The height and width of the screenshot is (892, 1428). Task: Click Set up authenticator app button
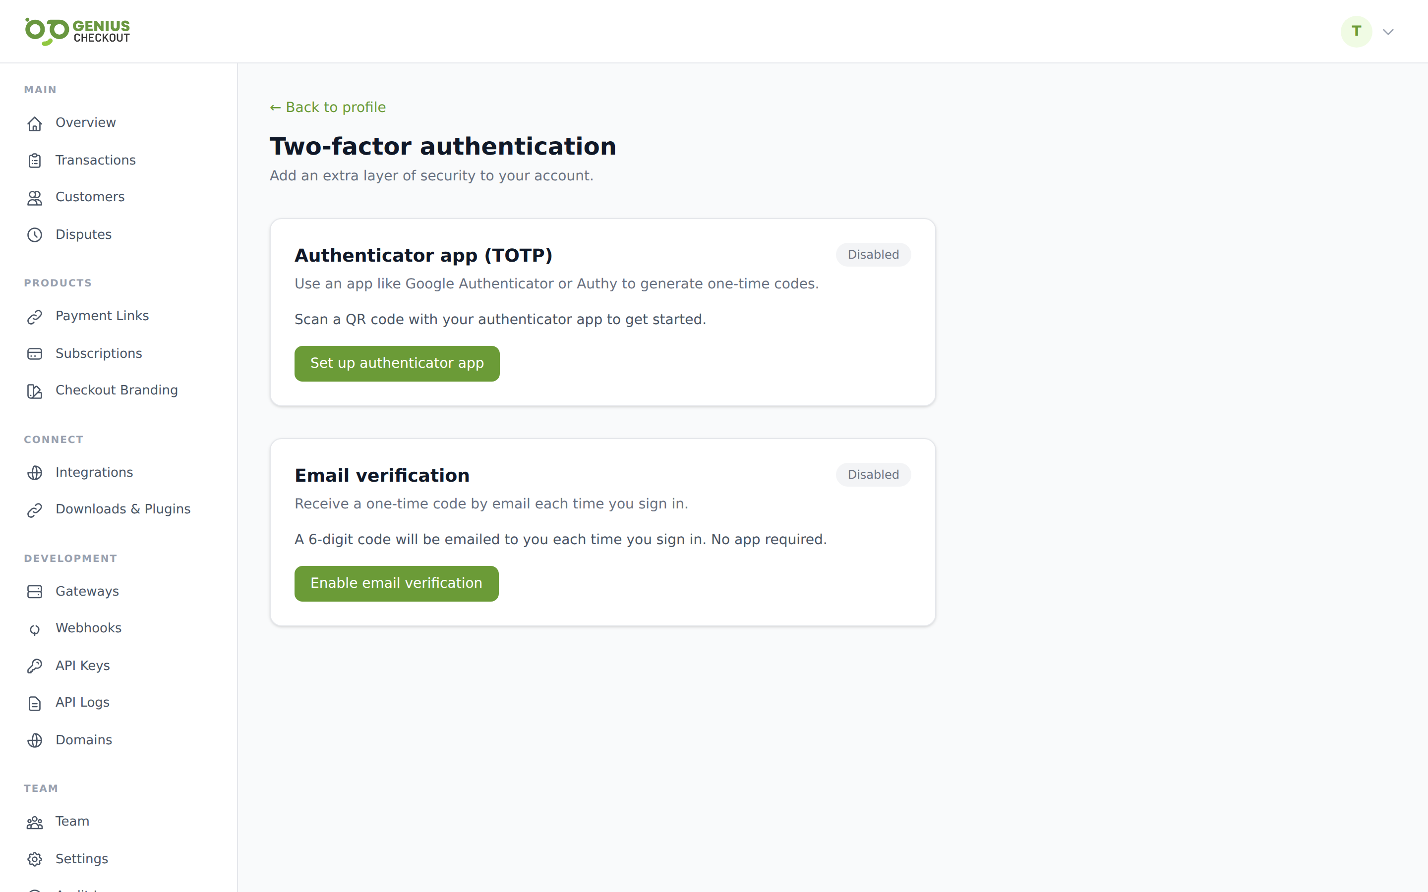[397, 363]
